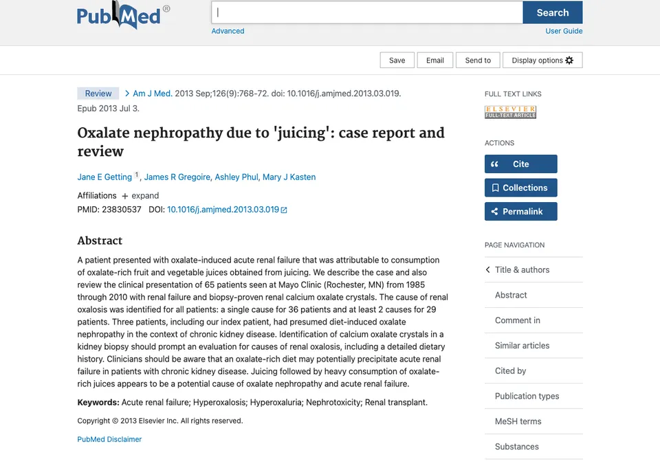Expand the Affiliations section
660x464 pixels.
[x=140, y=196]
